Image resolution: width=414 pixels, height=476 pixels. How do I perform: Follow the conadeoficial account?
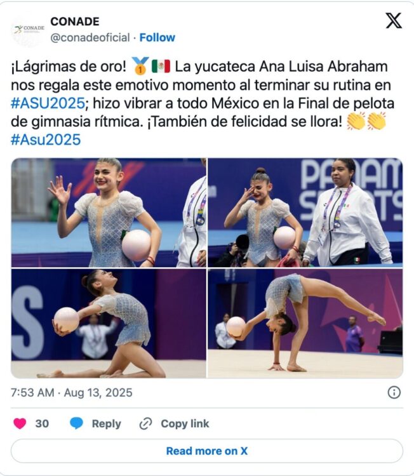[157, 37]
